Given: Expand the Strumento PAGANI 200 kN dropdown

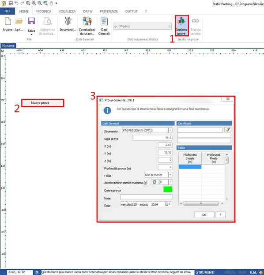Looking at the screenshot, I should click(x=170, y=130).
